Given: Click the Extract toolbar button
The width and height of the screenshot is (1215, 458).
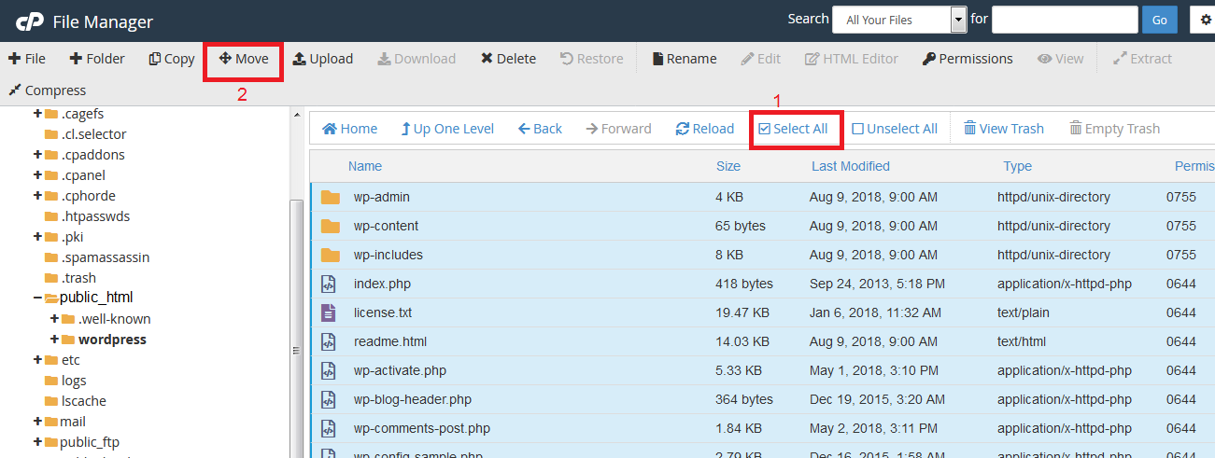Looking at the screenshot, I should click(1142, 59).
